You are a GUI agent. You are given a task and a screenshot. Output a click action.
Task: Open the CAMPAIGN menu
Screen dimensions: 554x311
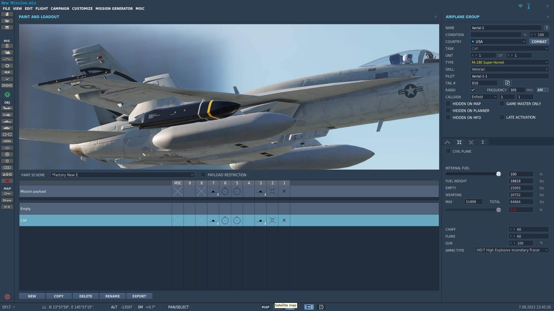click(x=60, y=9)
